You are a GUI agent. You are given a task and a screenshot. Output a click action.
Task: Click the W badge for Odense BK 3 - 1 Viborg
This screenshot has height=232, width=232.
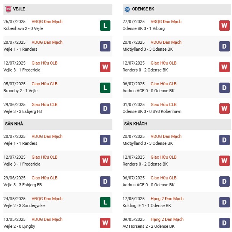click(224, 25)
